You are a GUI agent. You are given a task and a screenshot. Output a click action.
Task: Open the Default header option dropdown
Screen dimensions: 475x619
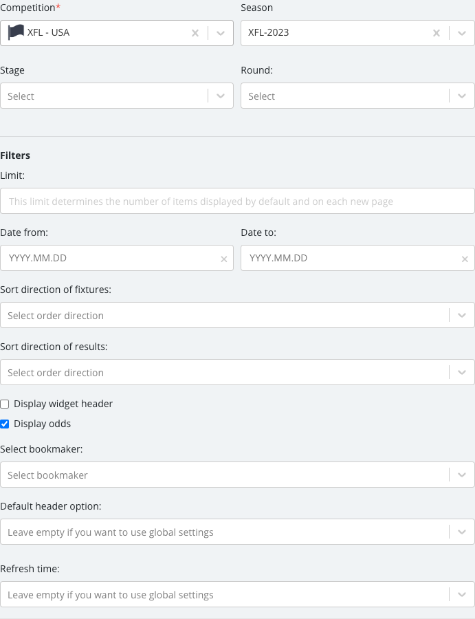(237, 532)
